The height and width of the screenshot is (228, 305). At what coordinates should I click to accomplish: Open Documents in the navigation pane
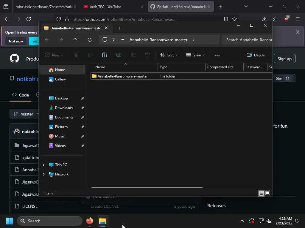[x=62, y=117]
